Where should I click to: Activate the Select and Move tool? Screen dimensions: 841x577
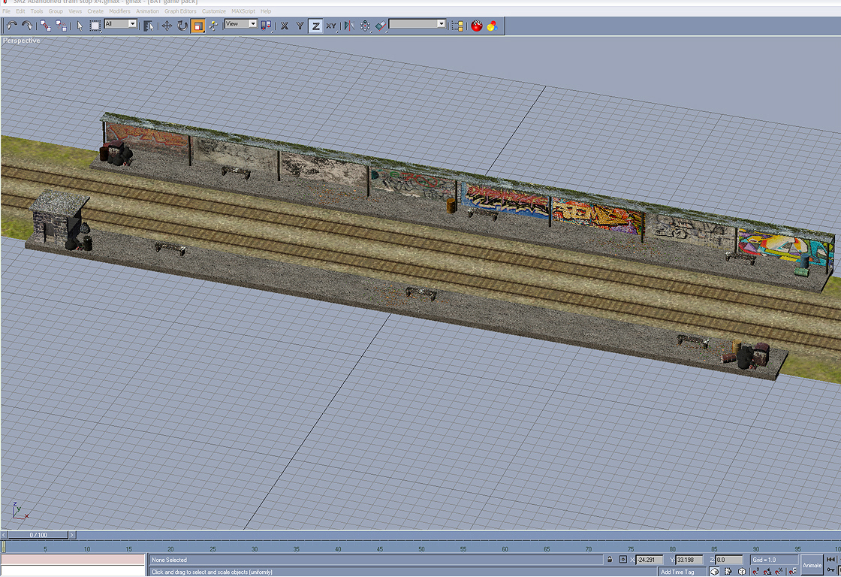pyautogui.click(x=167, y=26)
